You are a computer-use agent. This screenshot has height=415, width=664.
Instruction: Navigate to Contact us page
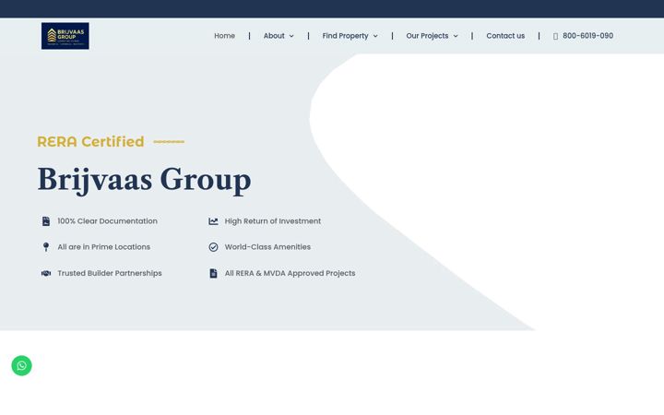[505, 36]
